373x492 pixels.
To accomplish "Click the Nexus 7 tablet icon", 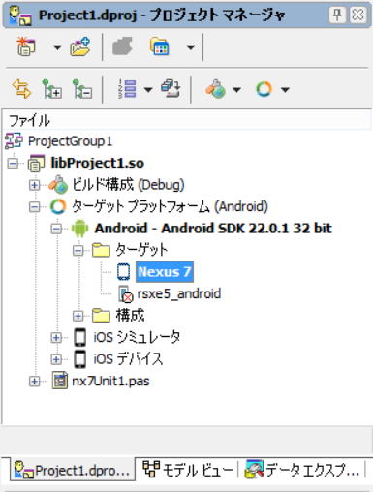I will pos(123,272).
